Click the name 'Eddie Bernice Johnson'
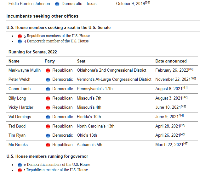Viewport: 200px width, 175px height. coord(29,4)
